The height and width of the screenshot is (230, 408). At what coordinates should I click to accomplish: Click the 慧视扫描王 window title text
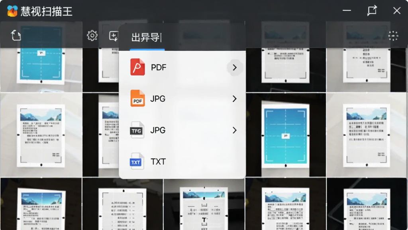pos(46,11)
